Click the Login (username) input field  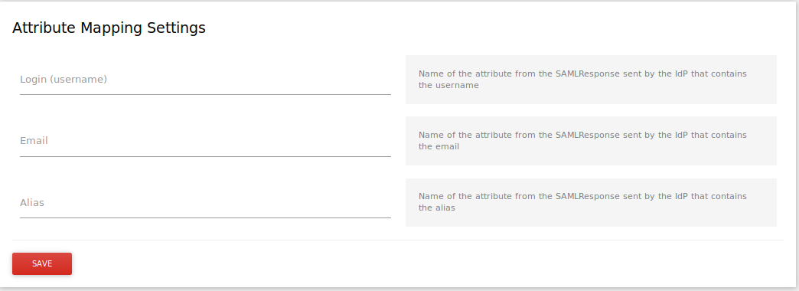(205, 80)
